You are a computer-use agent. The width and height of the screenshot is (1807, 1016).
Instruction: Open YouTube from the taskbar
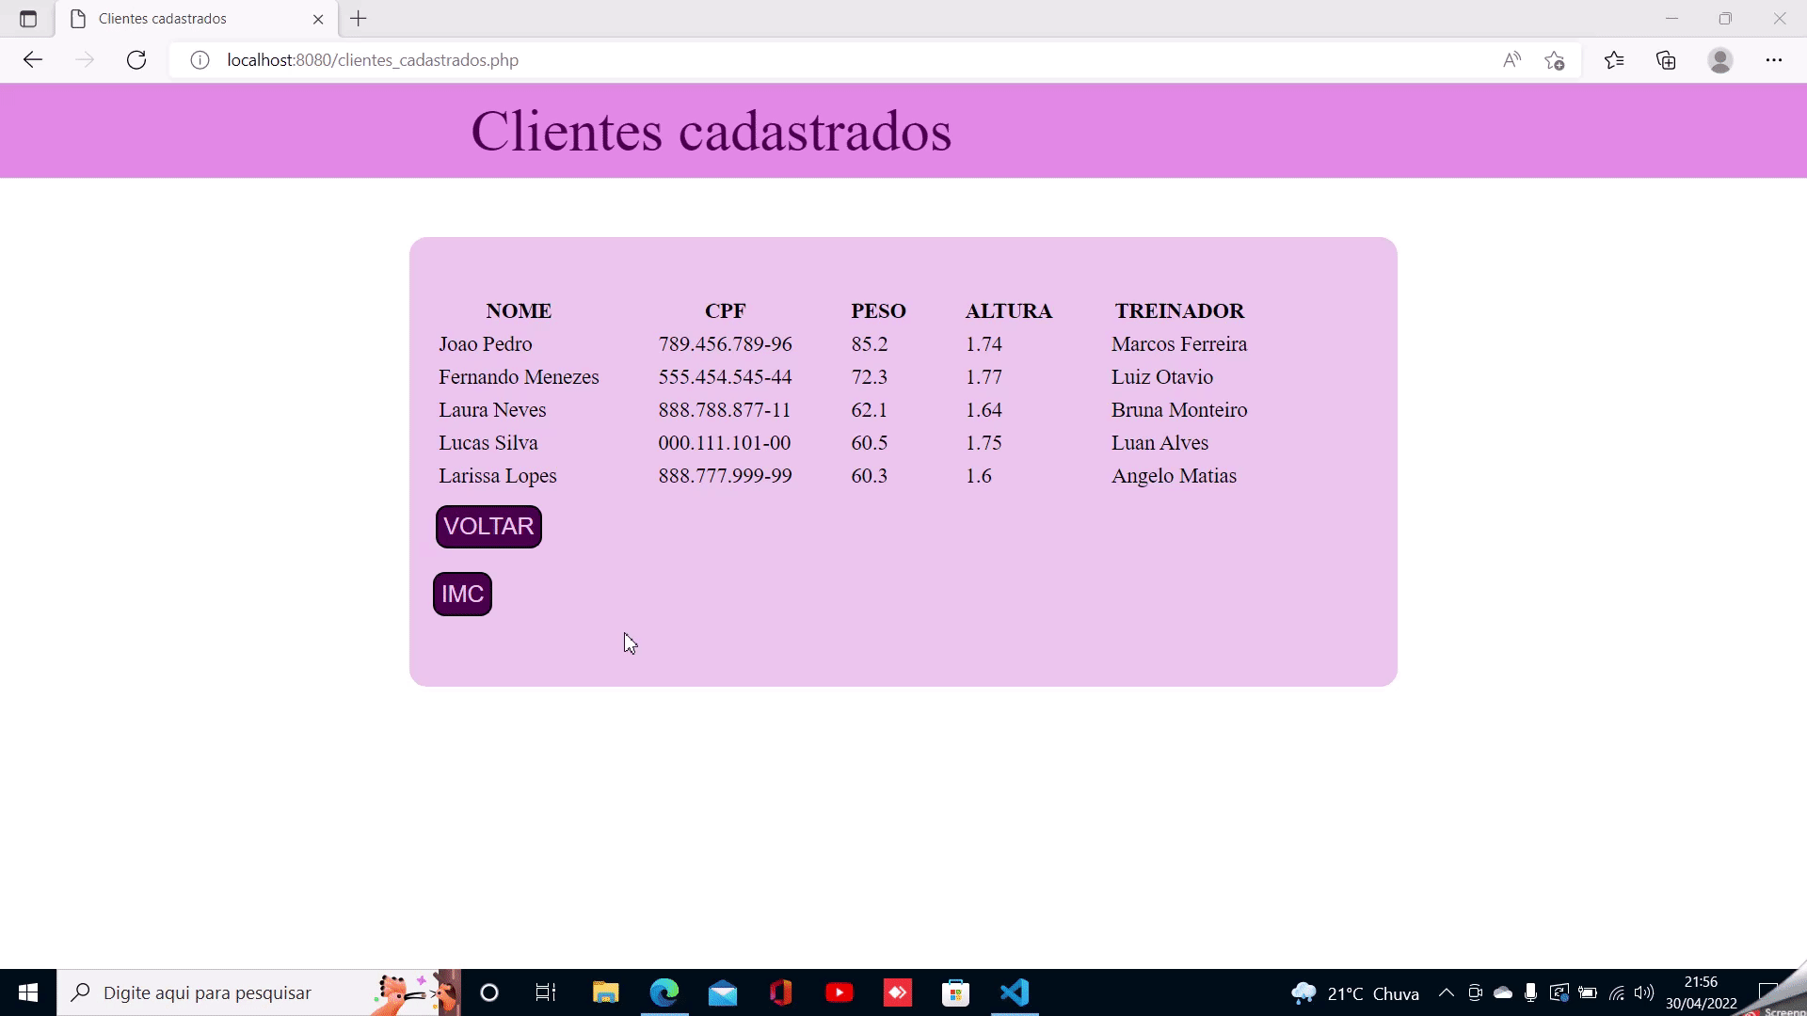tap(840, 992)
